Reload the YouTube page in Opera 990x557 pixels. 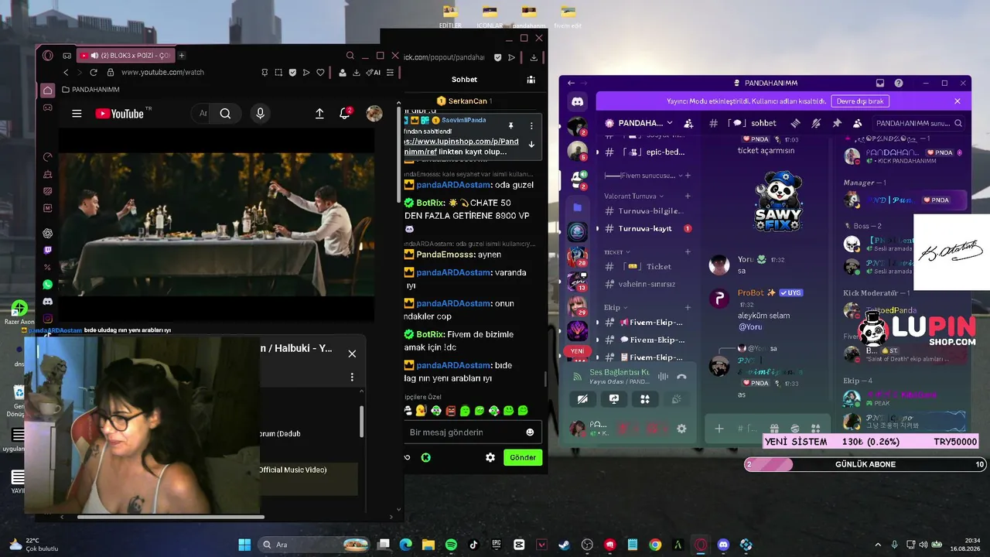[94, 72]
